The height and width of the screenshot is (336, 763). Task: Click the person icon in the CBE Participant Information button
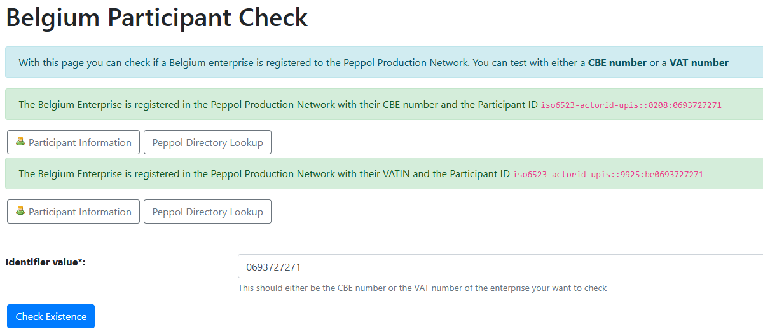pyautogui.click(x=20, y=142)
